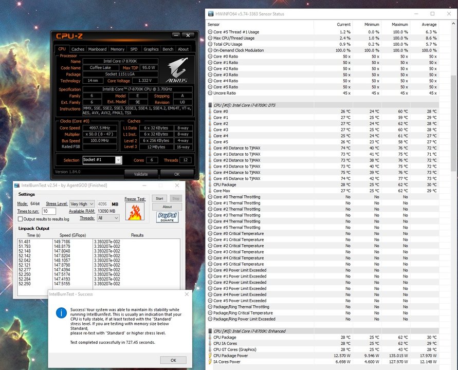The width and height of the screenshot is (458, 370).
Task: Open the Stress Level dropdown in IntelBurnTest
Action: (x=82, y=204)
